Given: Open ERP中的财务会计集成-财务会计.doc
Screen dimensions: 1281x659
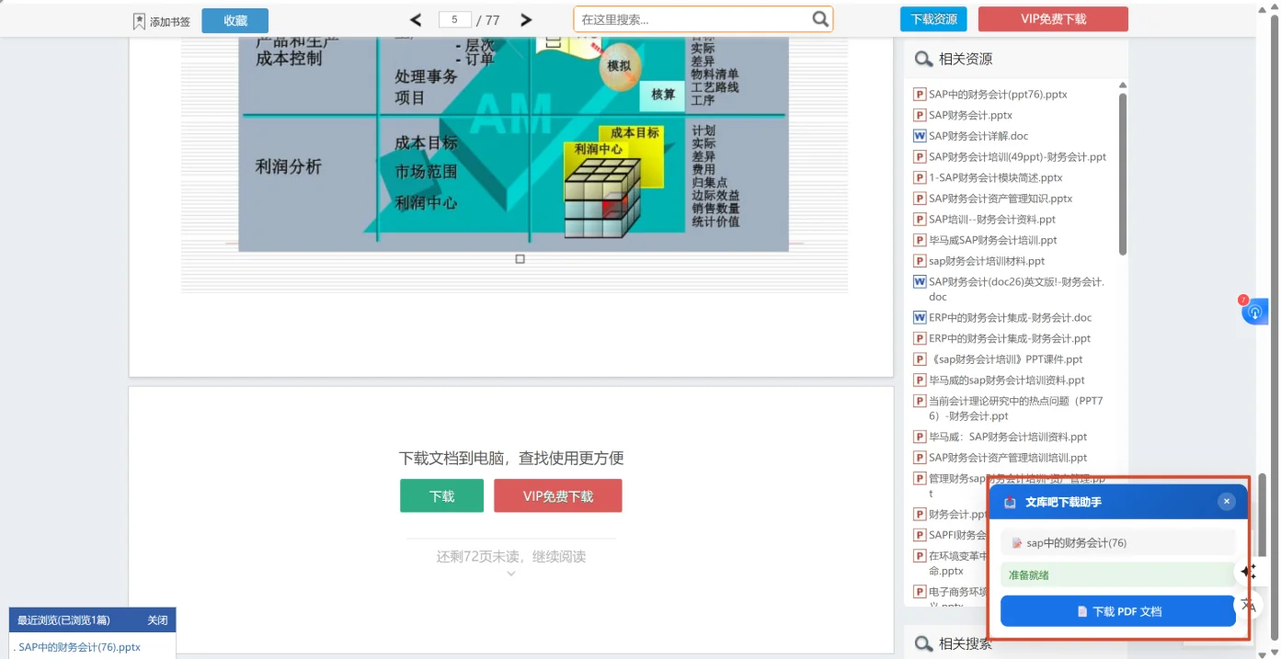Looking at the screenshot, I should pyautogui.click(x=1010, y=318).
